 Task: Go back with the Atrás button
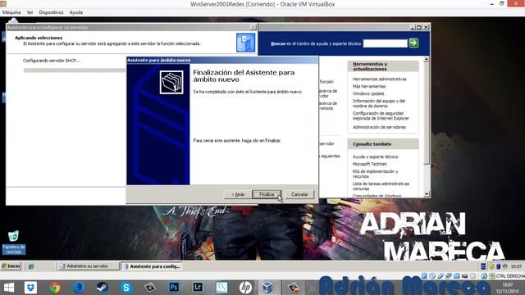point(237,194)
